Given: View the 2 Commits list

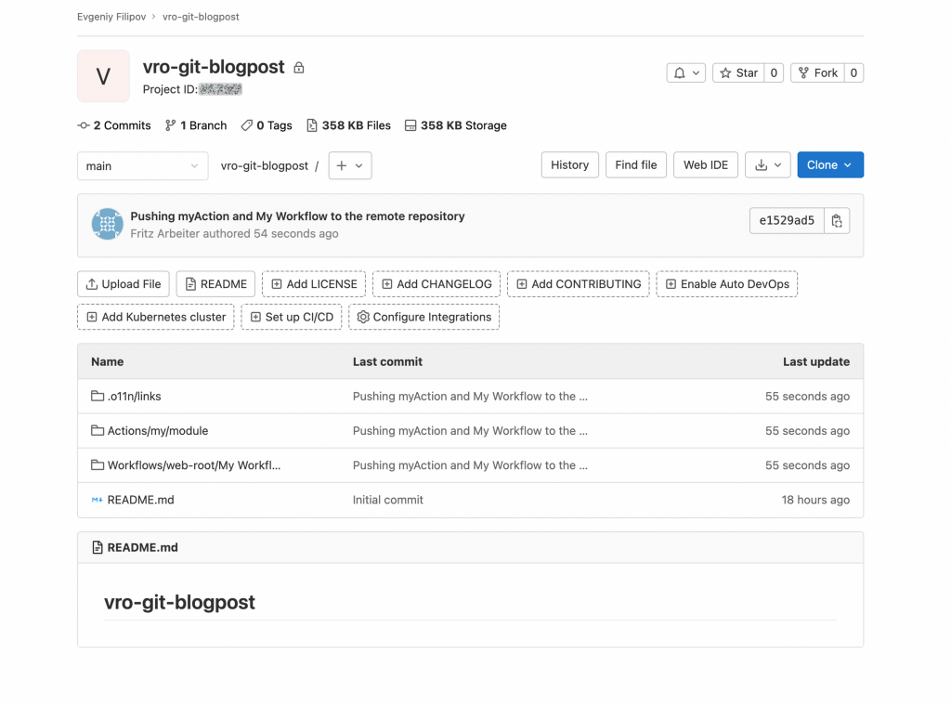Looking at the screenshot, I should coord(114,125).
